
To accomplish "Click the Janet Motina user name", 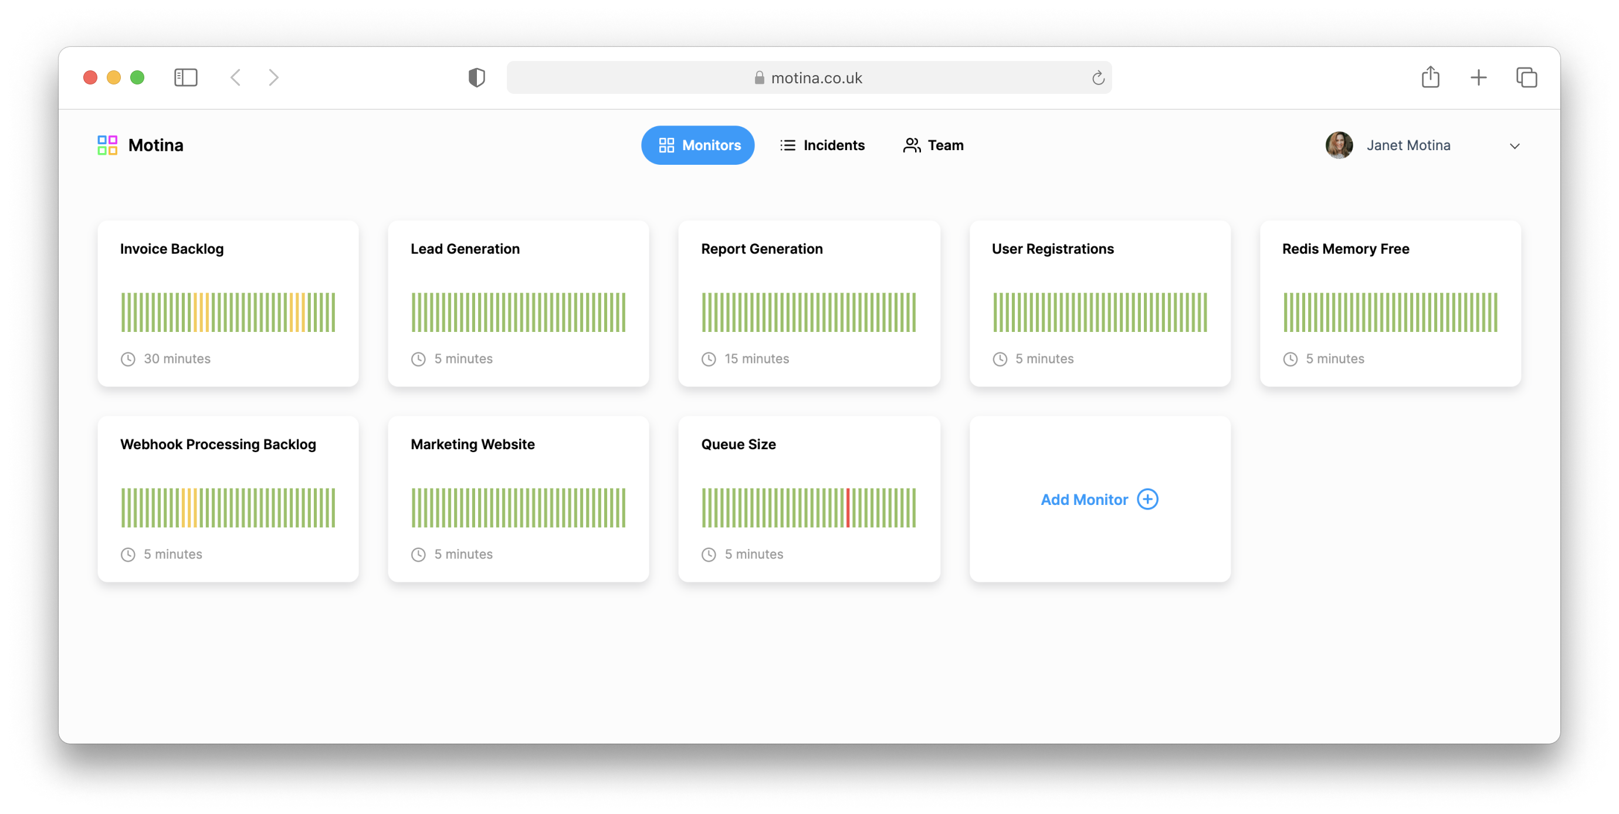I will click(x=1408, y=145).
